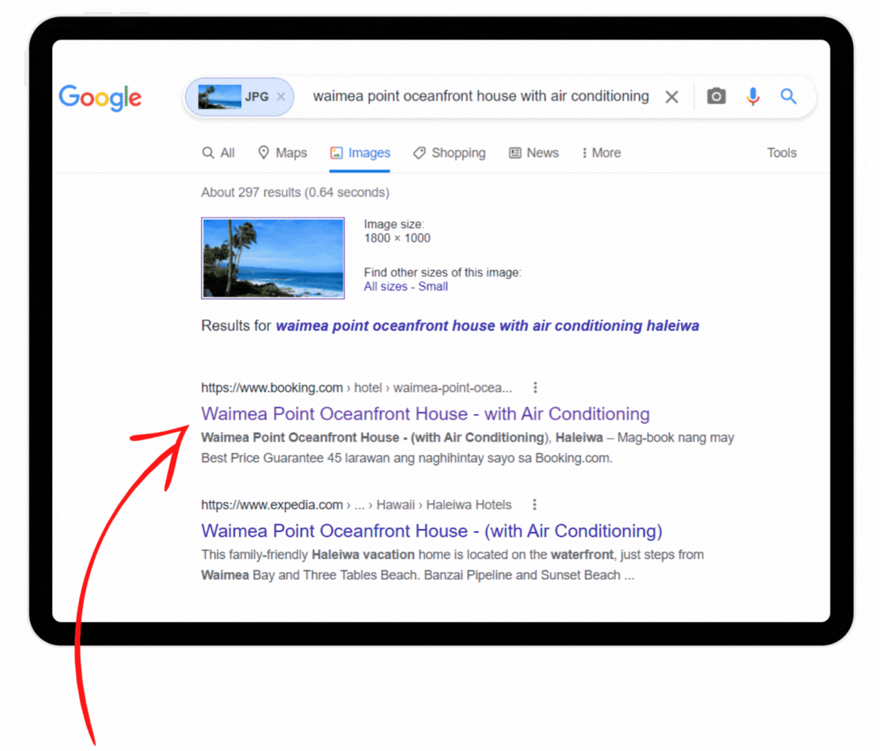Image resolution: width=880 pixels, height=751 pixels.
Task: Click the italic suggested search query link
Action: [487, 325]
